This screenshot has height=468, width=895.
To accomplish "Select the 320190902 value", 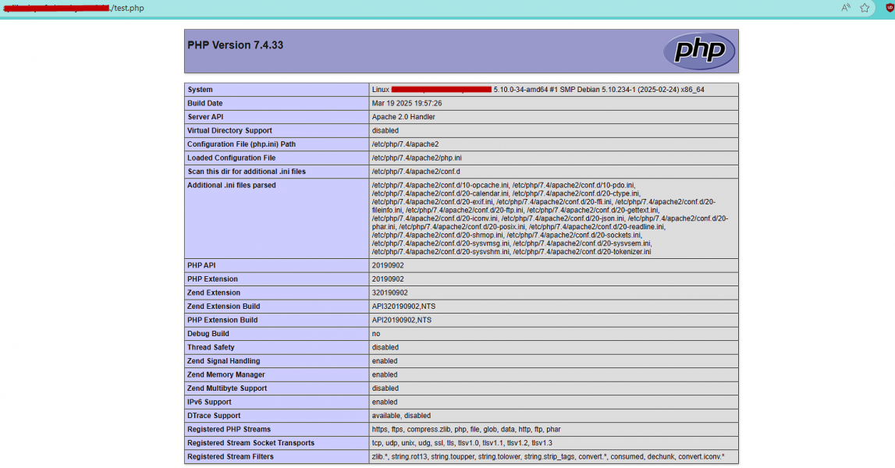I will 390,292.
